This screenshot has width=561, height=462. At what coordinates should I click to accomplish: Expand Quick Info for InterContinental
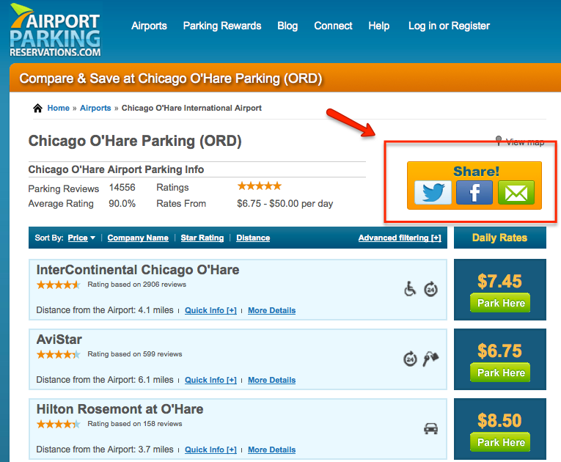tap(210, 310)
